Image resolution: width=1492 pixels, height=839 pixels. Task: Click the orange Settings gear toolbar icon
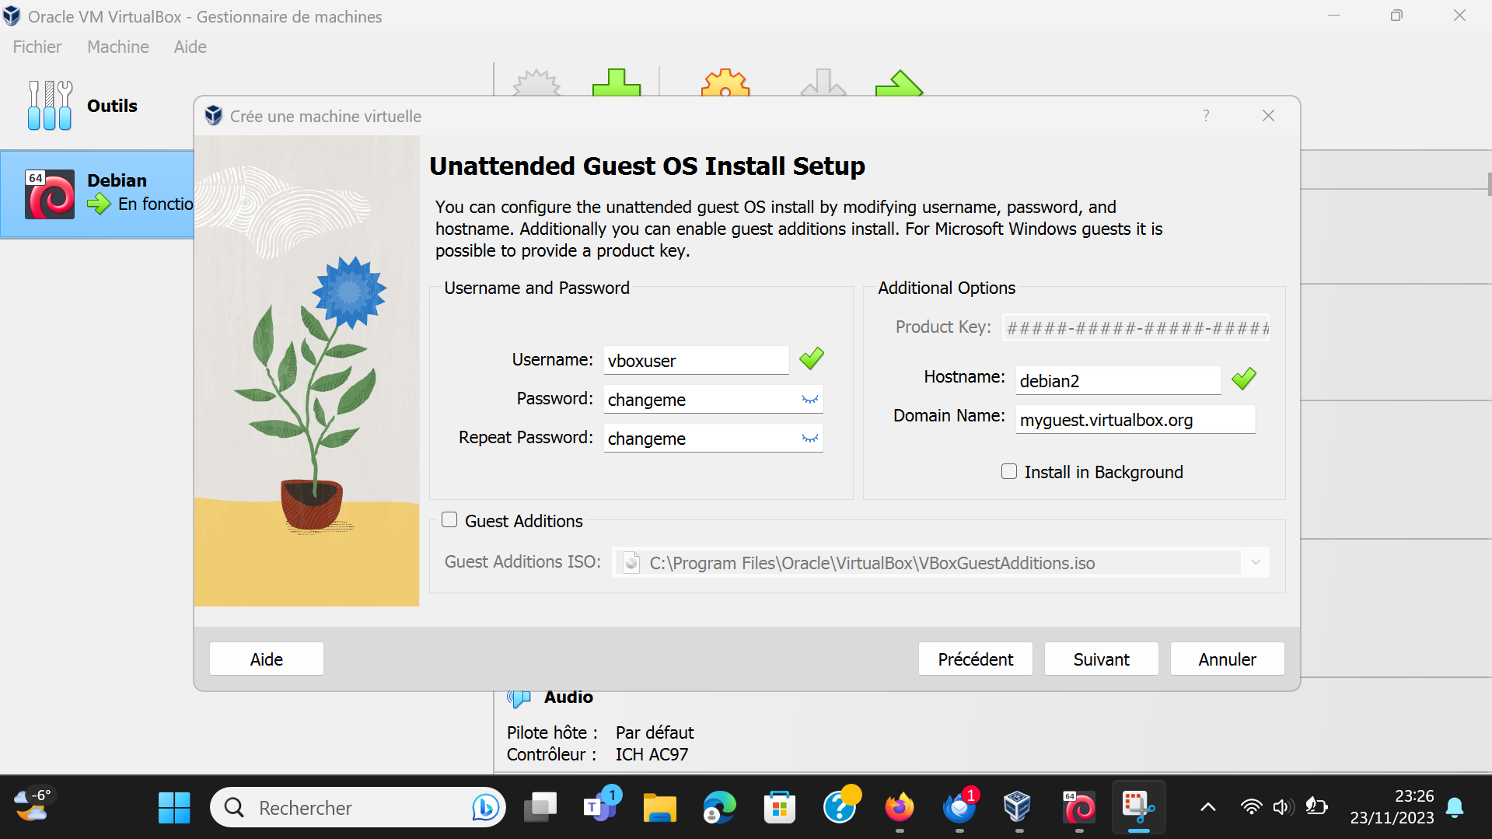pyautogui.click(x=725, y=82)
